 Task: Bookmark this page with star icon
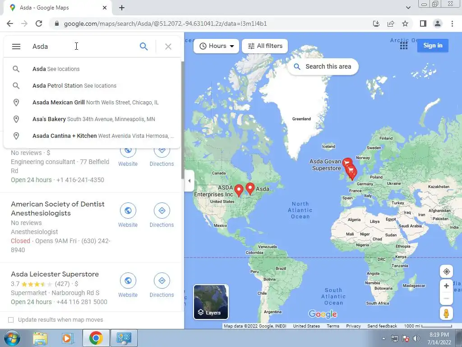[405, 23]
